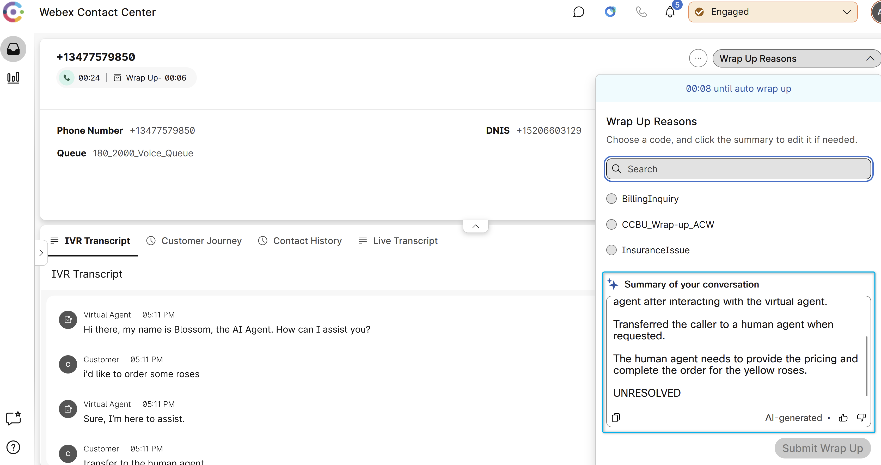
Task: Click the feedback star-bubble sidebar icon
Action: coord(13,418)
